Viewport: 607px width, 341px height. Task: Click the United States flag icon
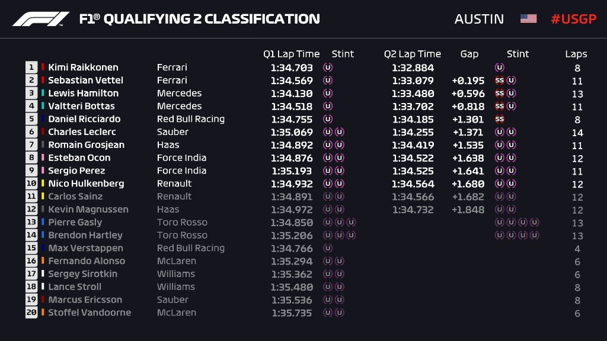(528, 19)
